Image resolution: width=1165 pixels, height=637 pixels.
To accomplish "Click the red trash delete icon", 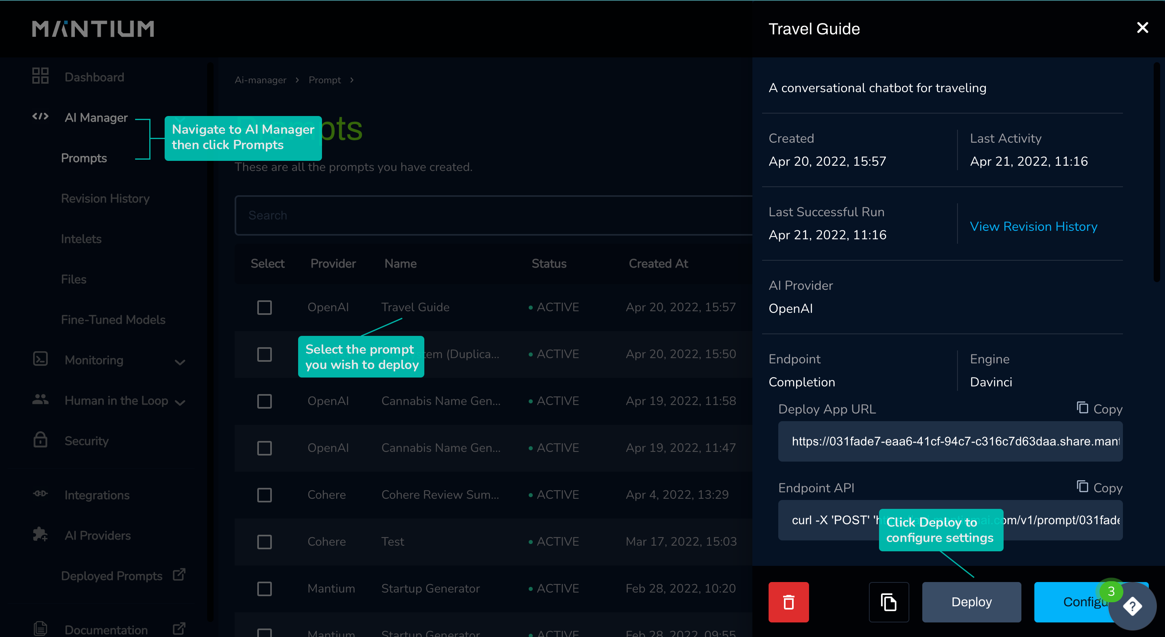I will click(x=788, y=602).
